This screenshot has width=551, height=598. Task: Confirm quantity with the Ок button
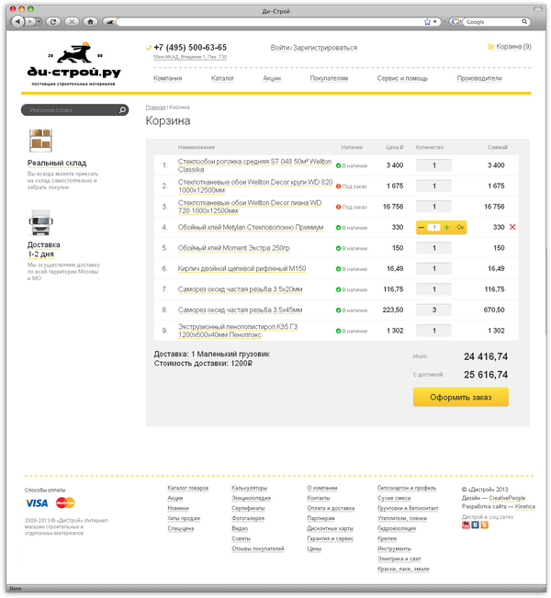point(461,227)
